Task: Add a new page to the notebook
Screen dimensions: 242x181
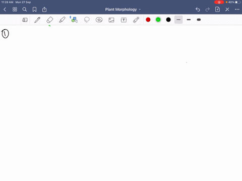Action: pos(217,10)
